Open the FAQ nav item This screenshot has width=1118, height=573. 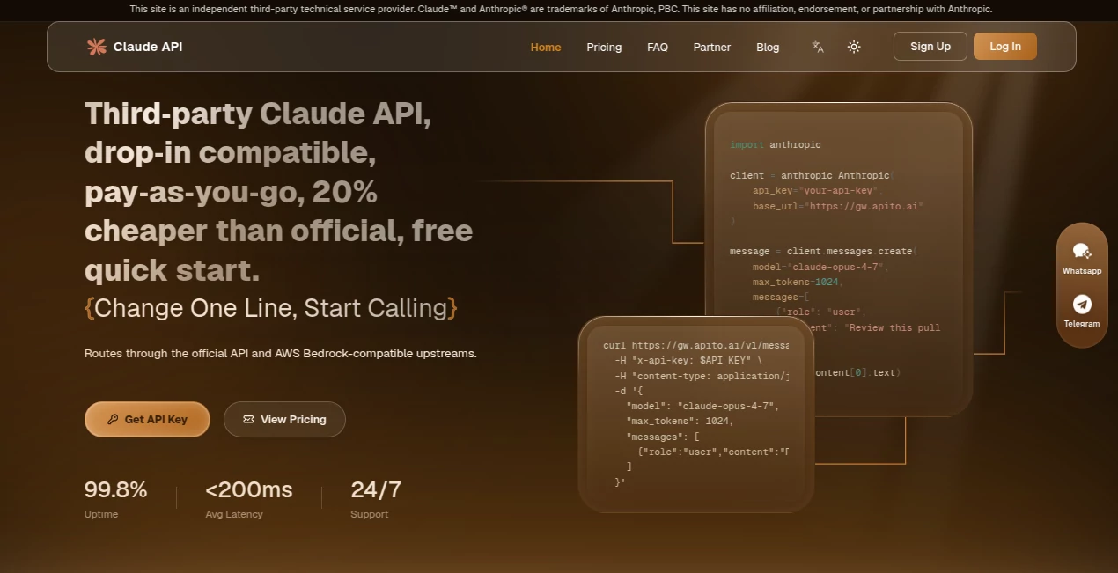click(658, 47)
